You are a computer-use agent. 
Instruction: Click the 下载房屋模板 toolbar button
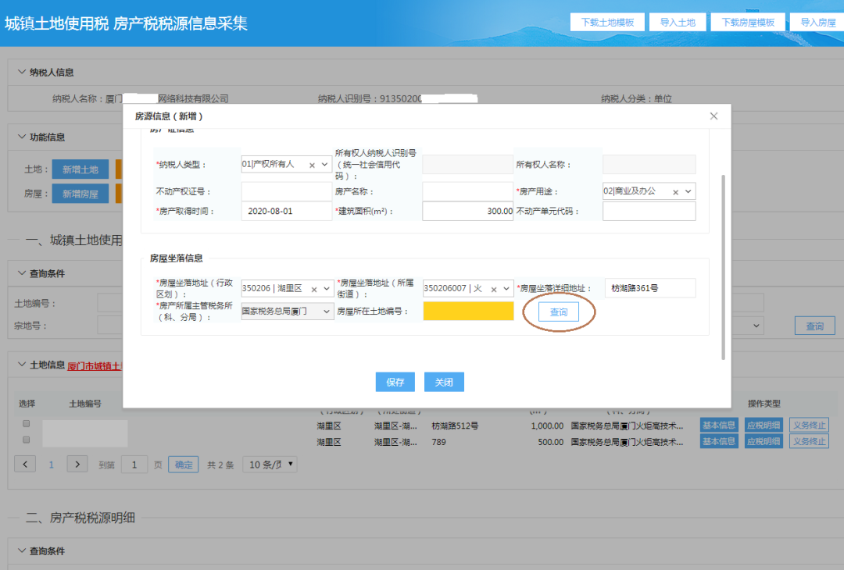[x=748, y=21]
